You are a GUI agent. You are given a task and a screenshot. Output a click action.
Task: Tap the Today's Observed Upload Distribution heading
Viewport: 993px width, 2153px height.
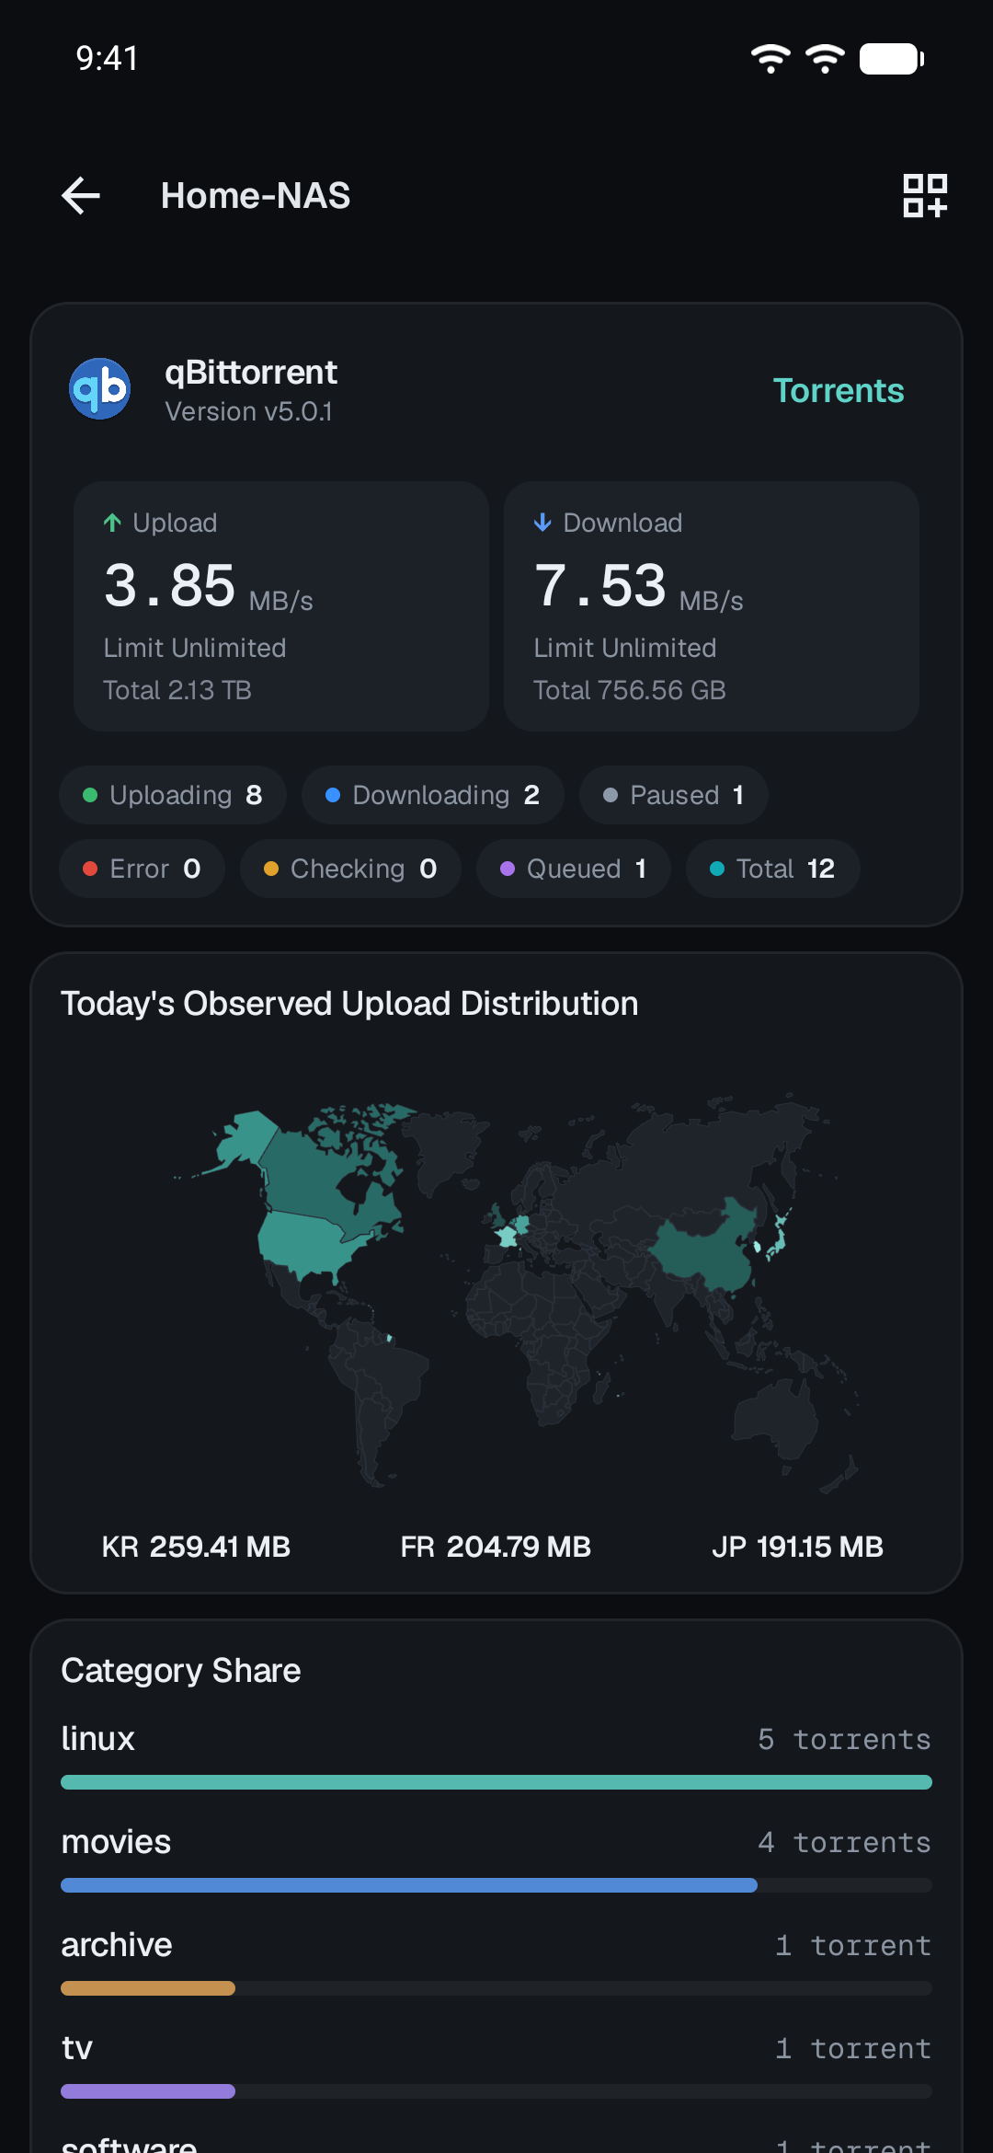[x=349, y=1003]
